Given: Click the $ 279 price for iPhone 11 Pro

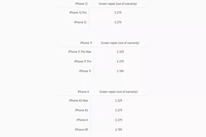Looking at the screenshot, I should 120,61.
